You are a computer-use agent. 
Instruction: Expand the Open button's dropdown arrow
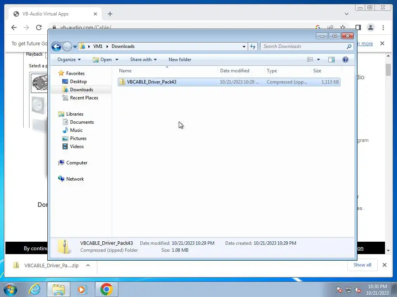(x=117, y=60)
